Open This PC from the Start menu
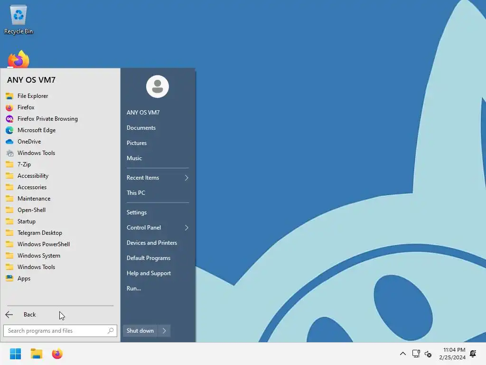The image size is (486, 365). pos(136,193)
